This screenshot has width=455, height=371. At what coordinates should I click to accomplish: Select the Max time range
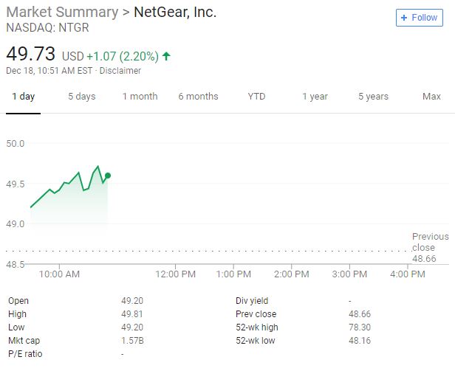pos(431,96)
